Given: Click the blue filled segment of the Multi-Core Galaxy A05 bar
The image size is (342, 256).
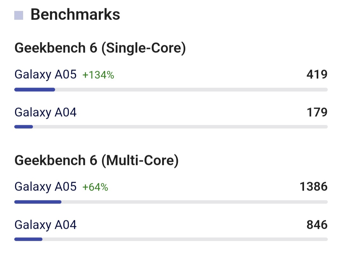Looking at the screenshot, I should [x=38, y=202].
